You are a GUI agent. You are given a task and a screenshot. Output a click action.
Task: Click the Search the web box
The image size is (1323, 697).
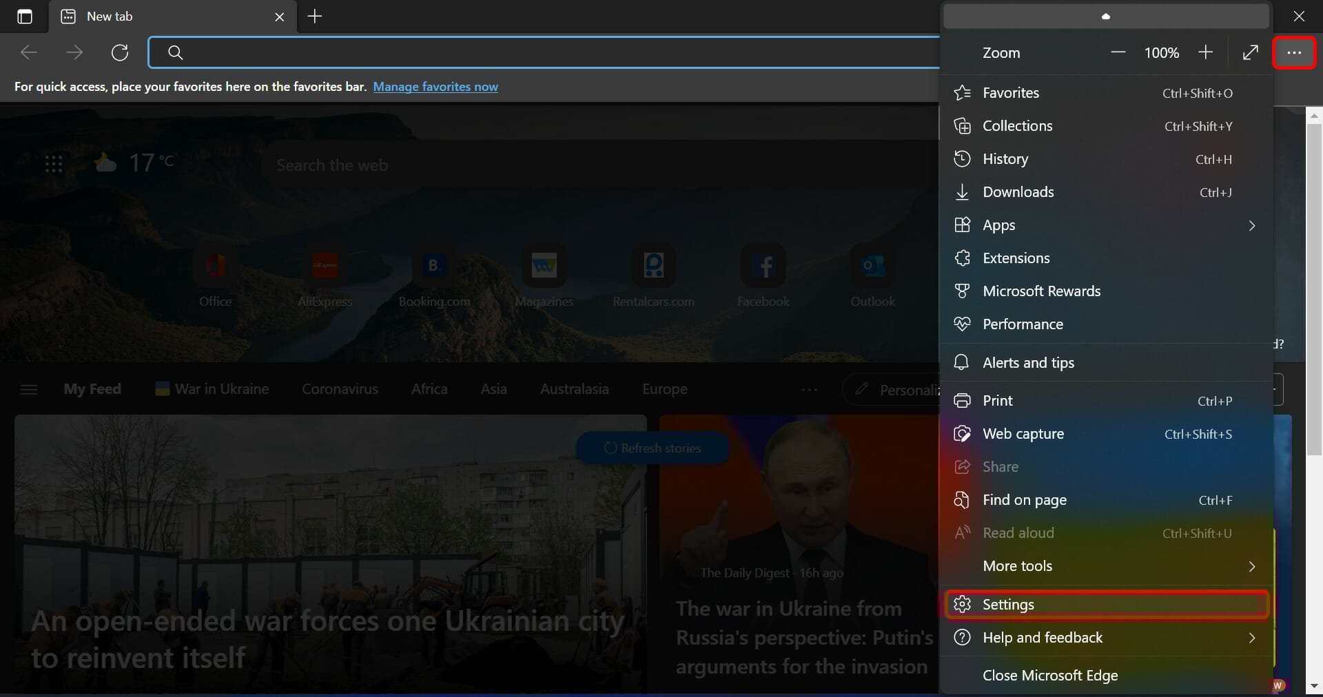pyautogui.click(x=599, y=165)
